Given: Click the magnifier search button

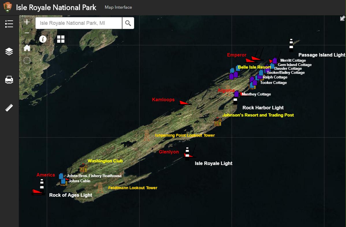Looking at the screenshot, I should 128,23.
